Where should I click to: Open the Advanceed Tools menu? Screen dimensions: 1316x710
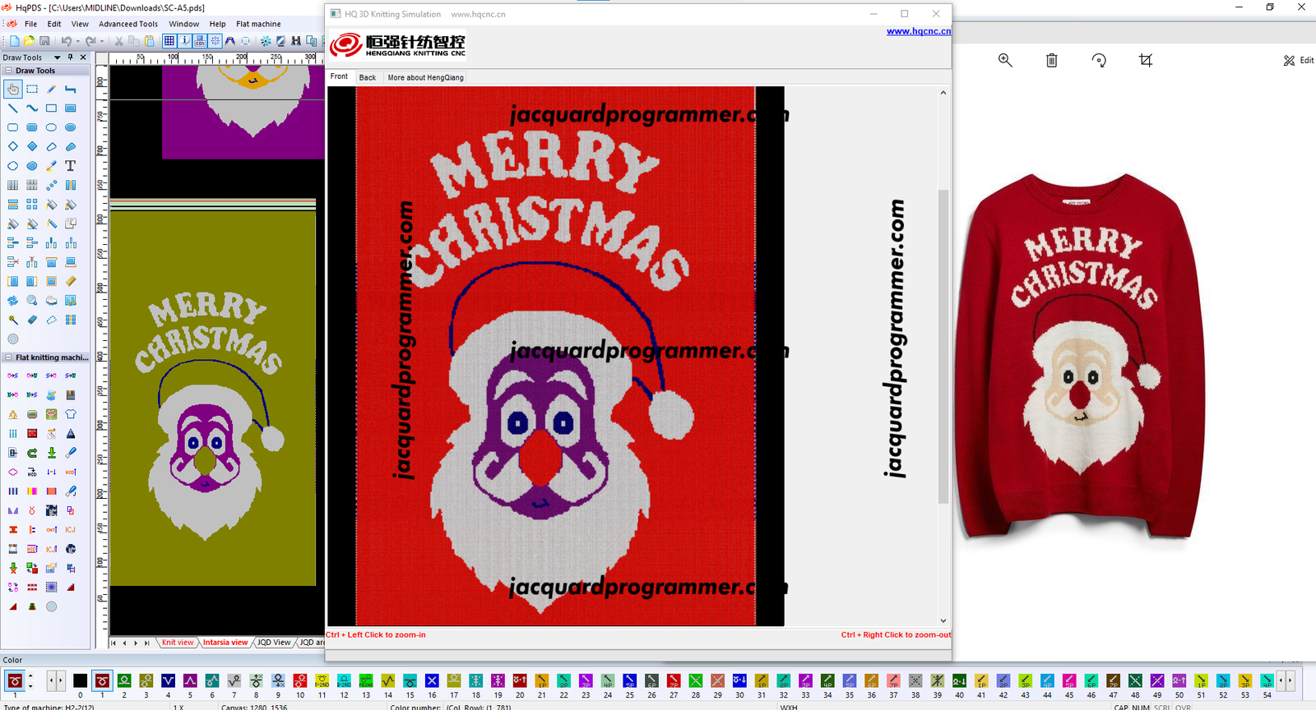128,24
